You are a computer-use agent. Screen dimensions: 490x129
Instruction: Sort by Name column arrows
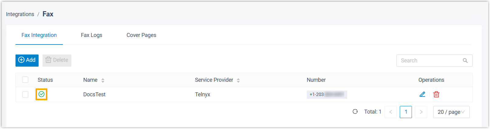click(x=103, y=80)
